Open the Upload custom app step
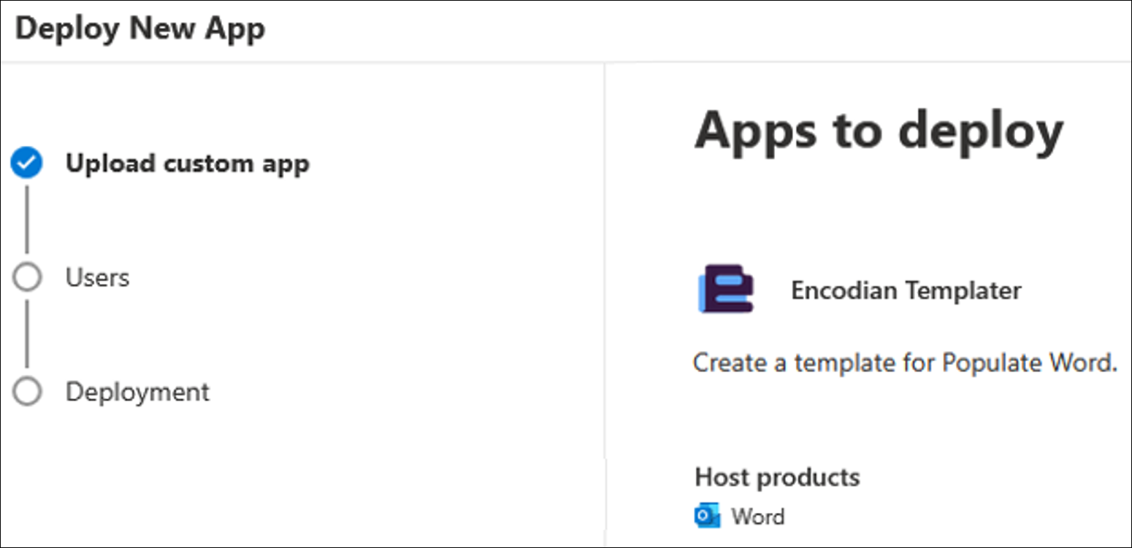This screenshot has width=1132, height=548. (x=188, y=163)
